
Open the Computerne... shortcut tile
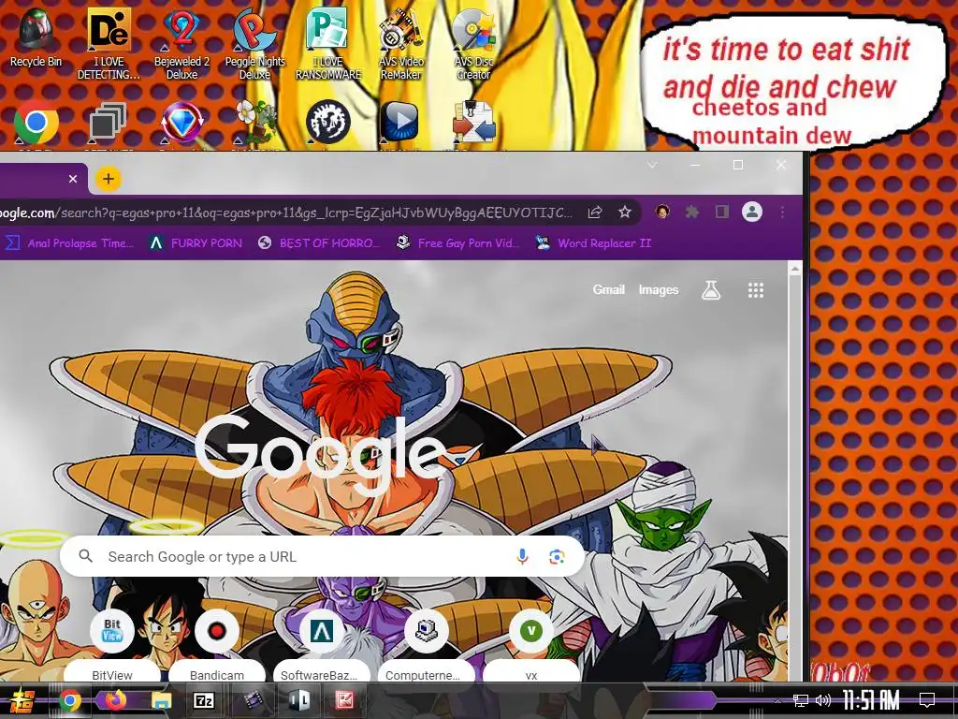[426, 645]
